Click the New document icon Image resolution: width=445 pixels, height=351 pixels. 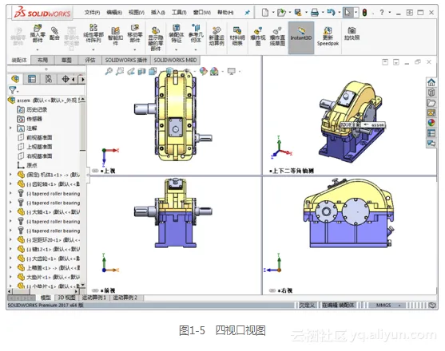[264, 13]
